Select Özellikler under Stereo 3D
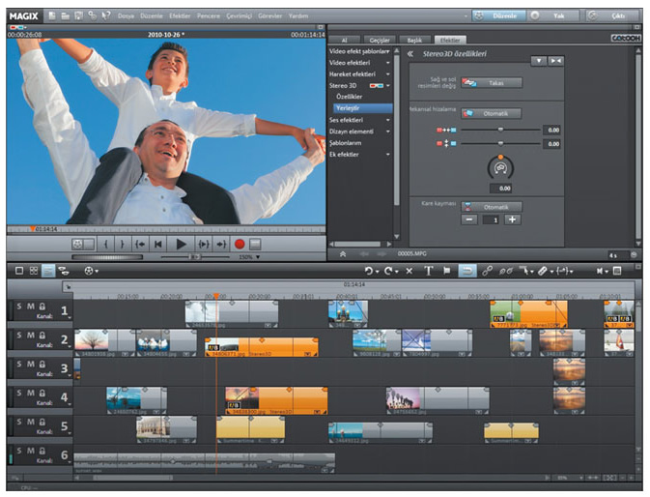 click(x=350, y=97)
